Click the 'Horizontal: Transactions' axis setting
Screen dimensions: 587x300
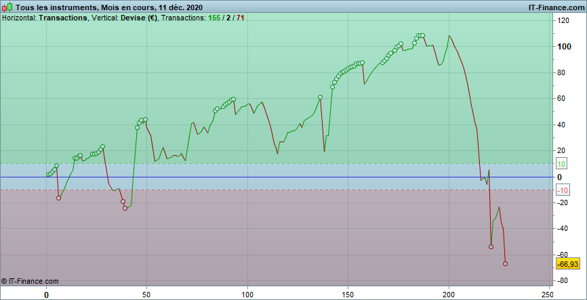pos(45,18)
